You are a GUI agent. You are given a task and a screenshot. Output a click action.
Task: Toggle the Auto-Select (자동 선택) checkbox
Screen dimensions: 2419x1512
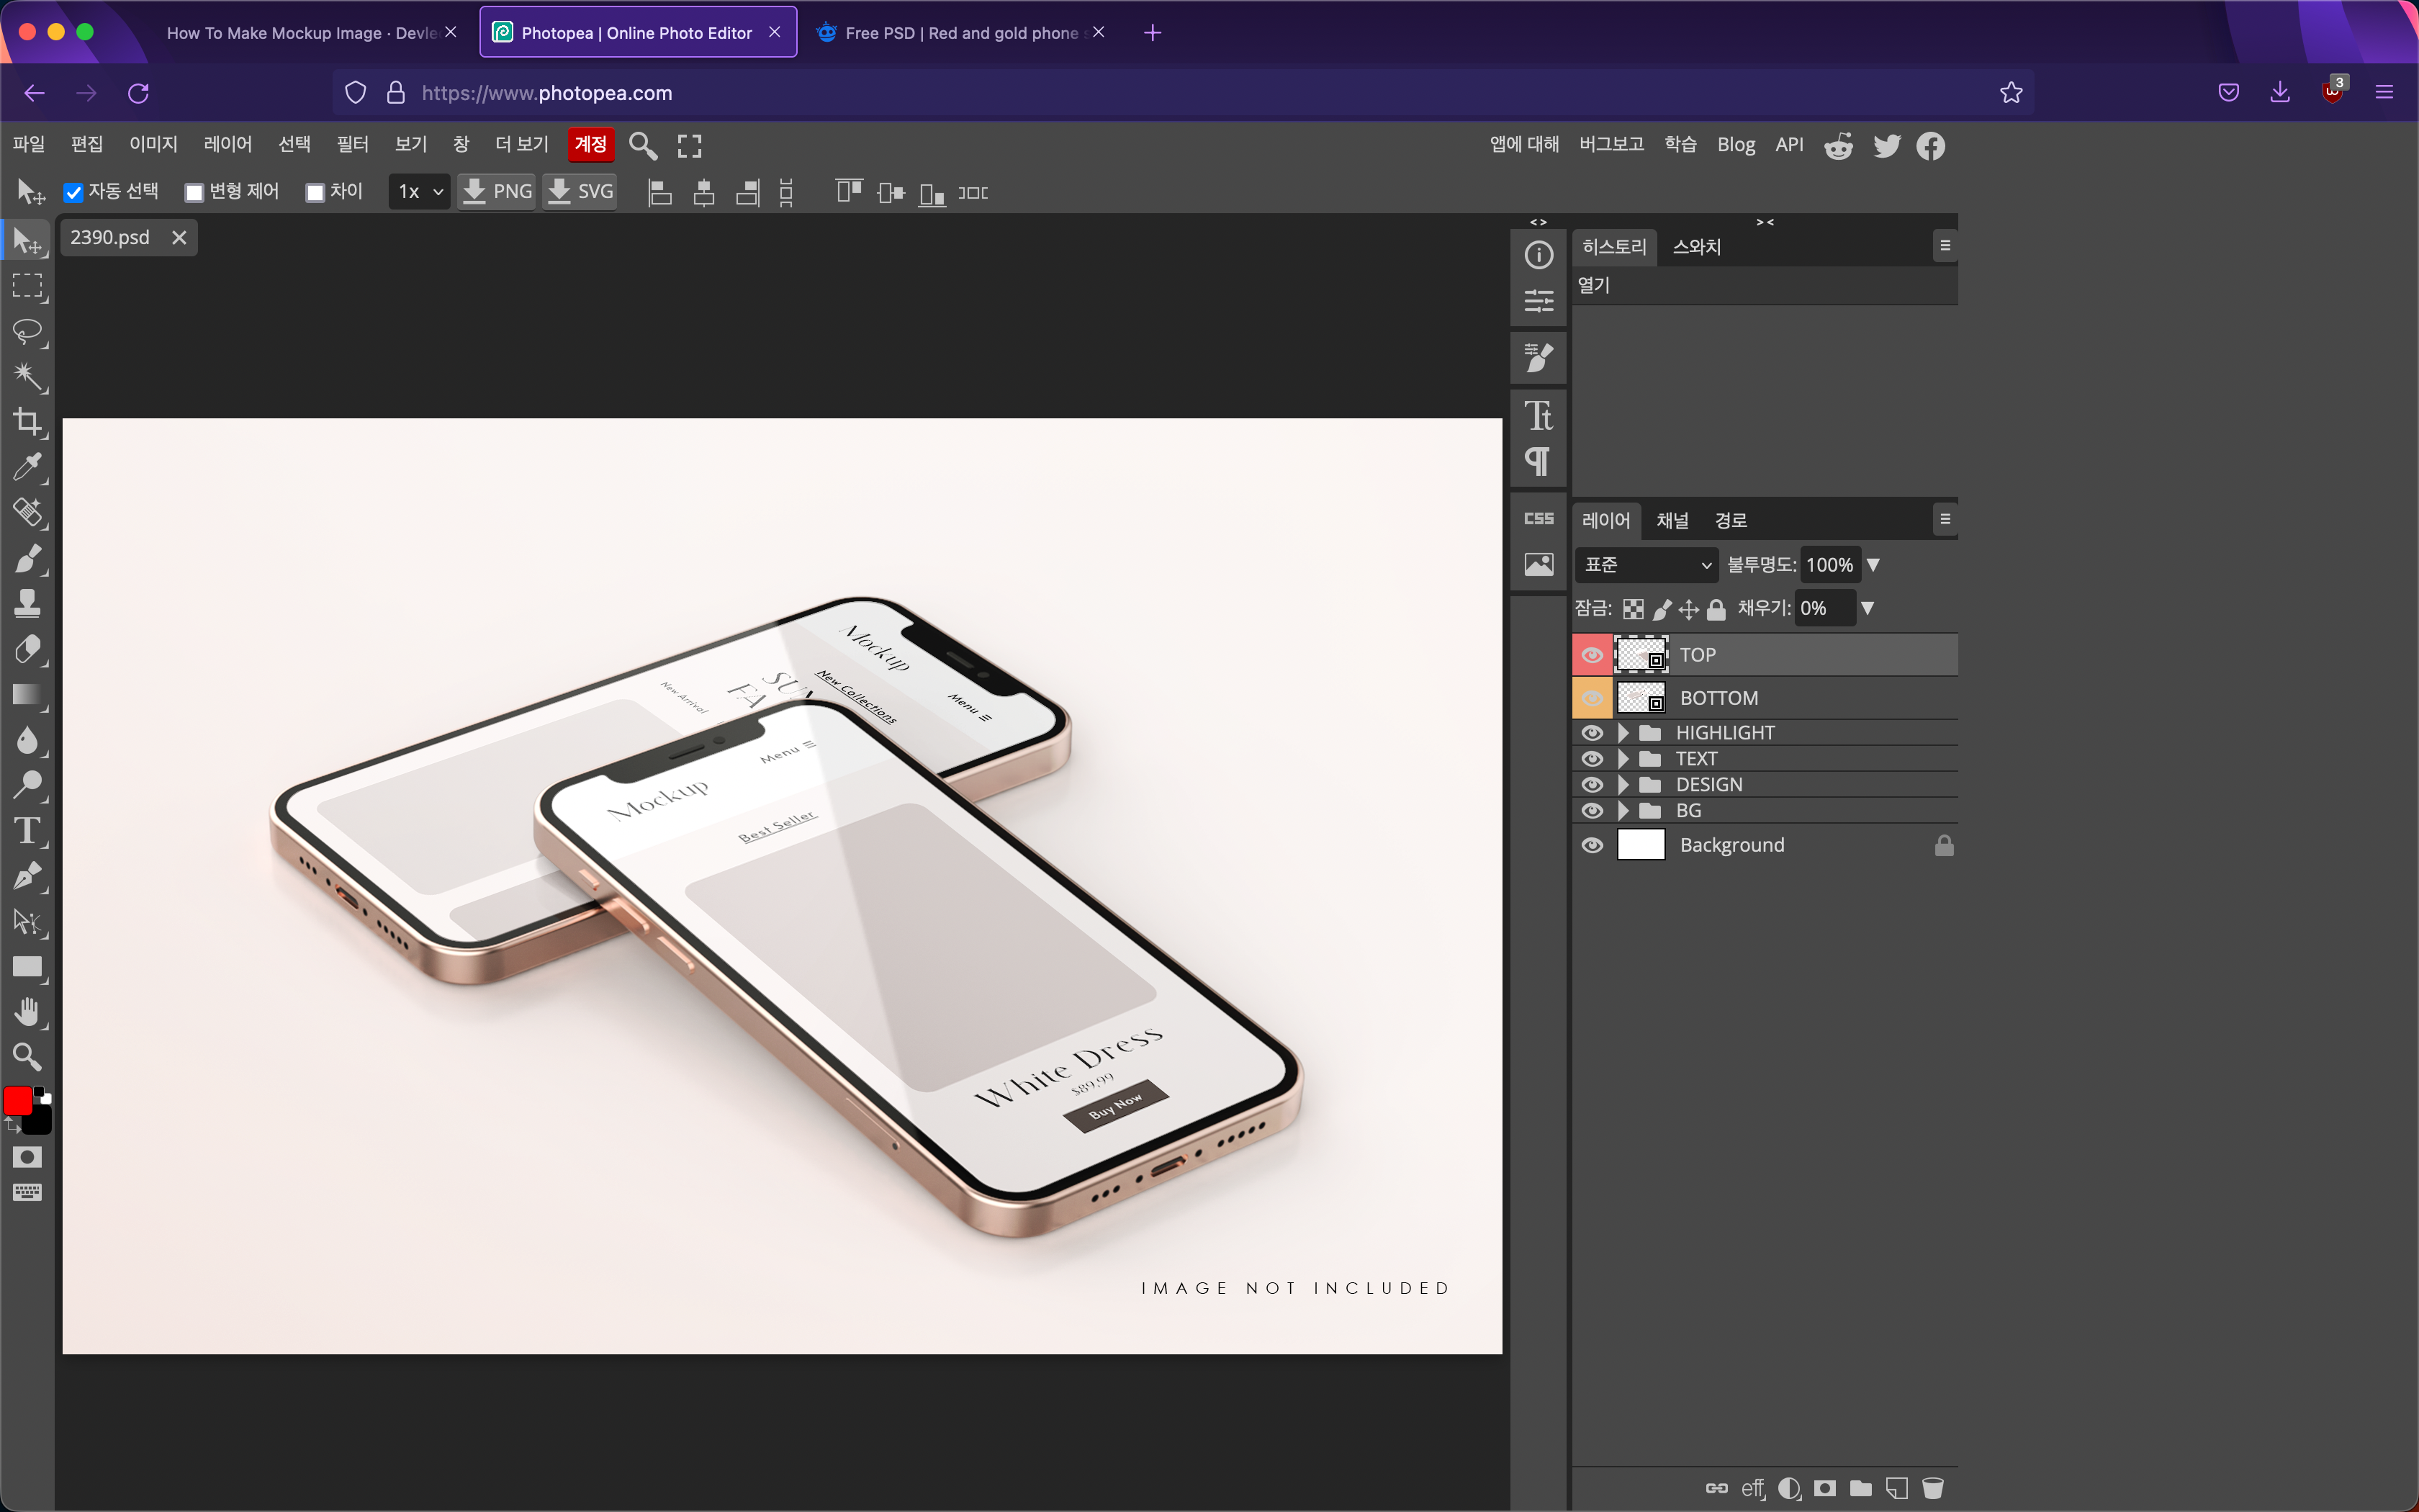(x=73, y=193)
